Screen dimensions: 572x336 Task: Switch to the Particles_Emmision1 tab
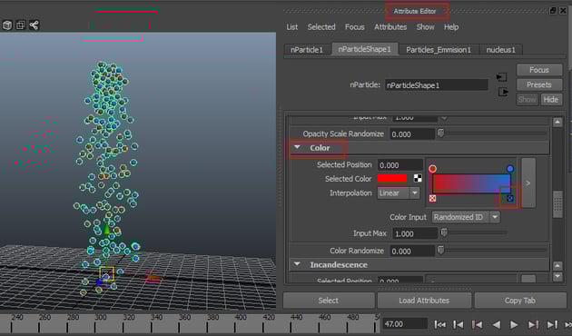pos(439,50)
